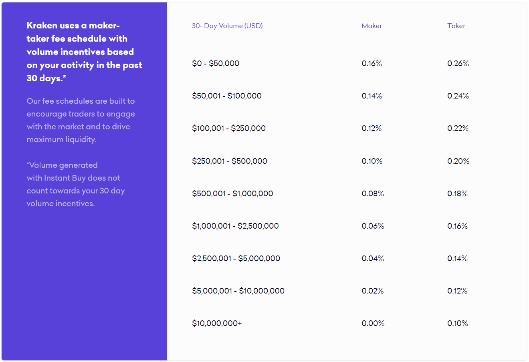Select the $100,001 - $250,000 volume tier
The height and width of the screenshot is (362, 529).
(229, 128)
